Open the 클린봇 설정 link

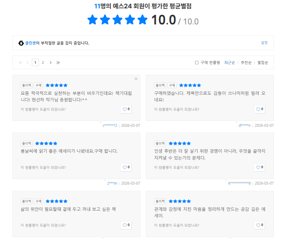tap(264, 42)
